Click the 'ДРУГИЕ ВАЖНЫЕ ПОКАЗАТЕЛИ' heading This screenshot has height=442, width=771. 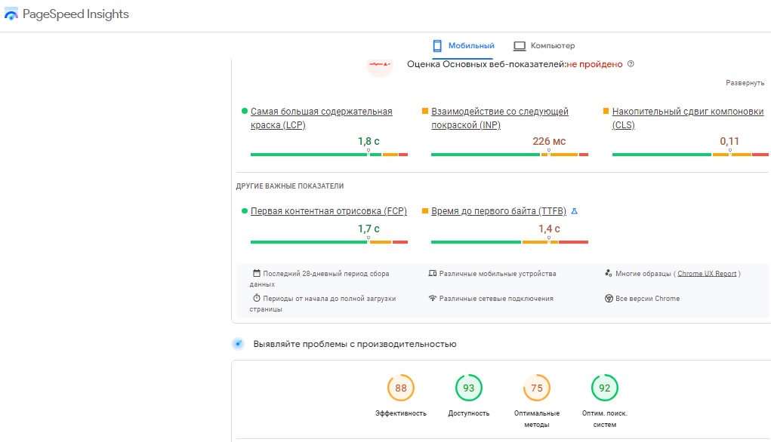point(290,186)
